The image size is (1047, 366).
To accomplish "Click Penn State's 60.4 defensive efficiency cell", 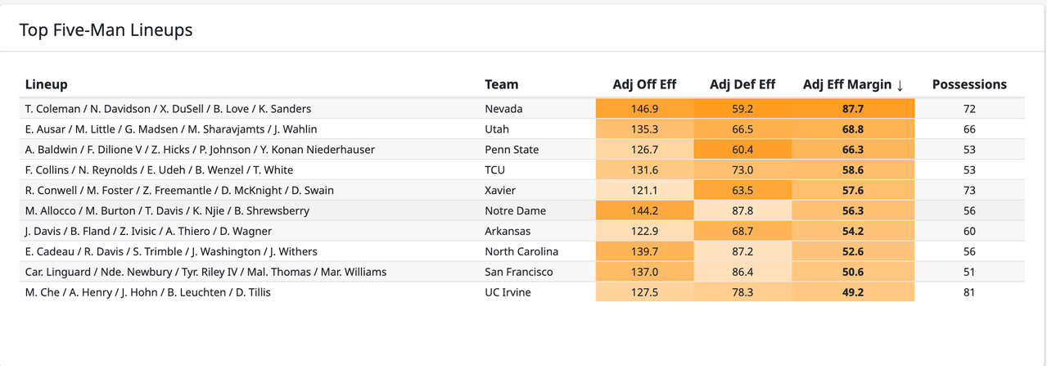I will click(x=742, y=149).
